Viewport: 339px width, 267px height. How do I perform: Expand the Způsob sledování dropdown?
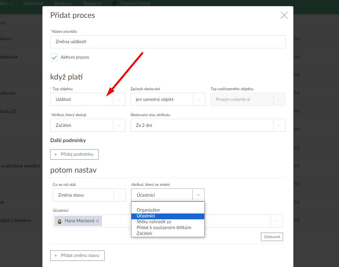coord(199,99)
